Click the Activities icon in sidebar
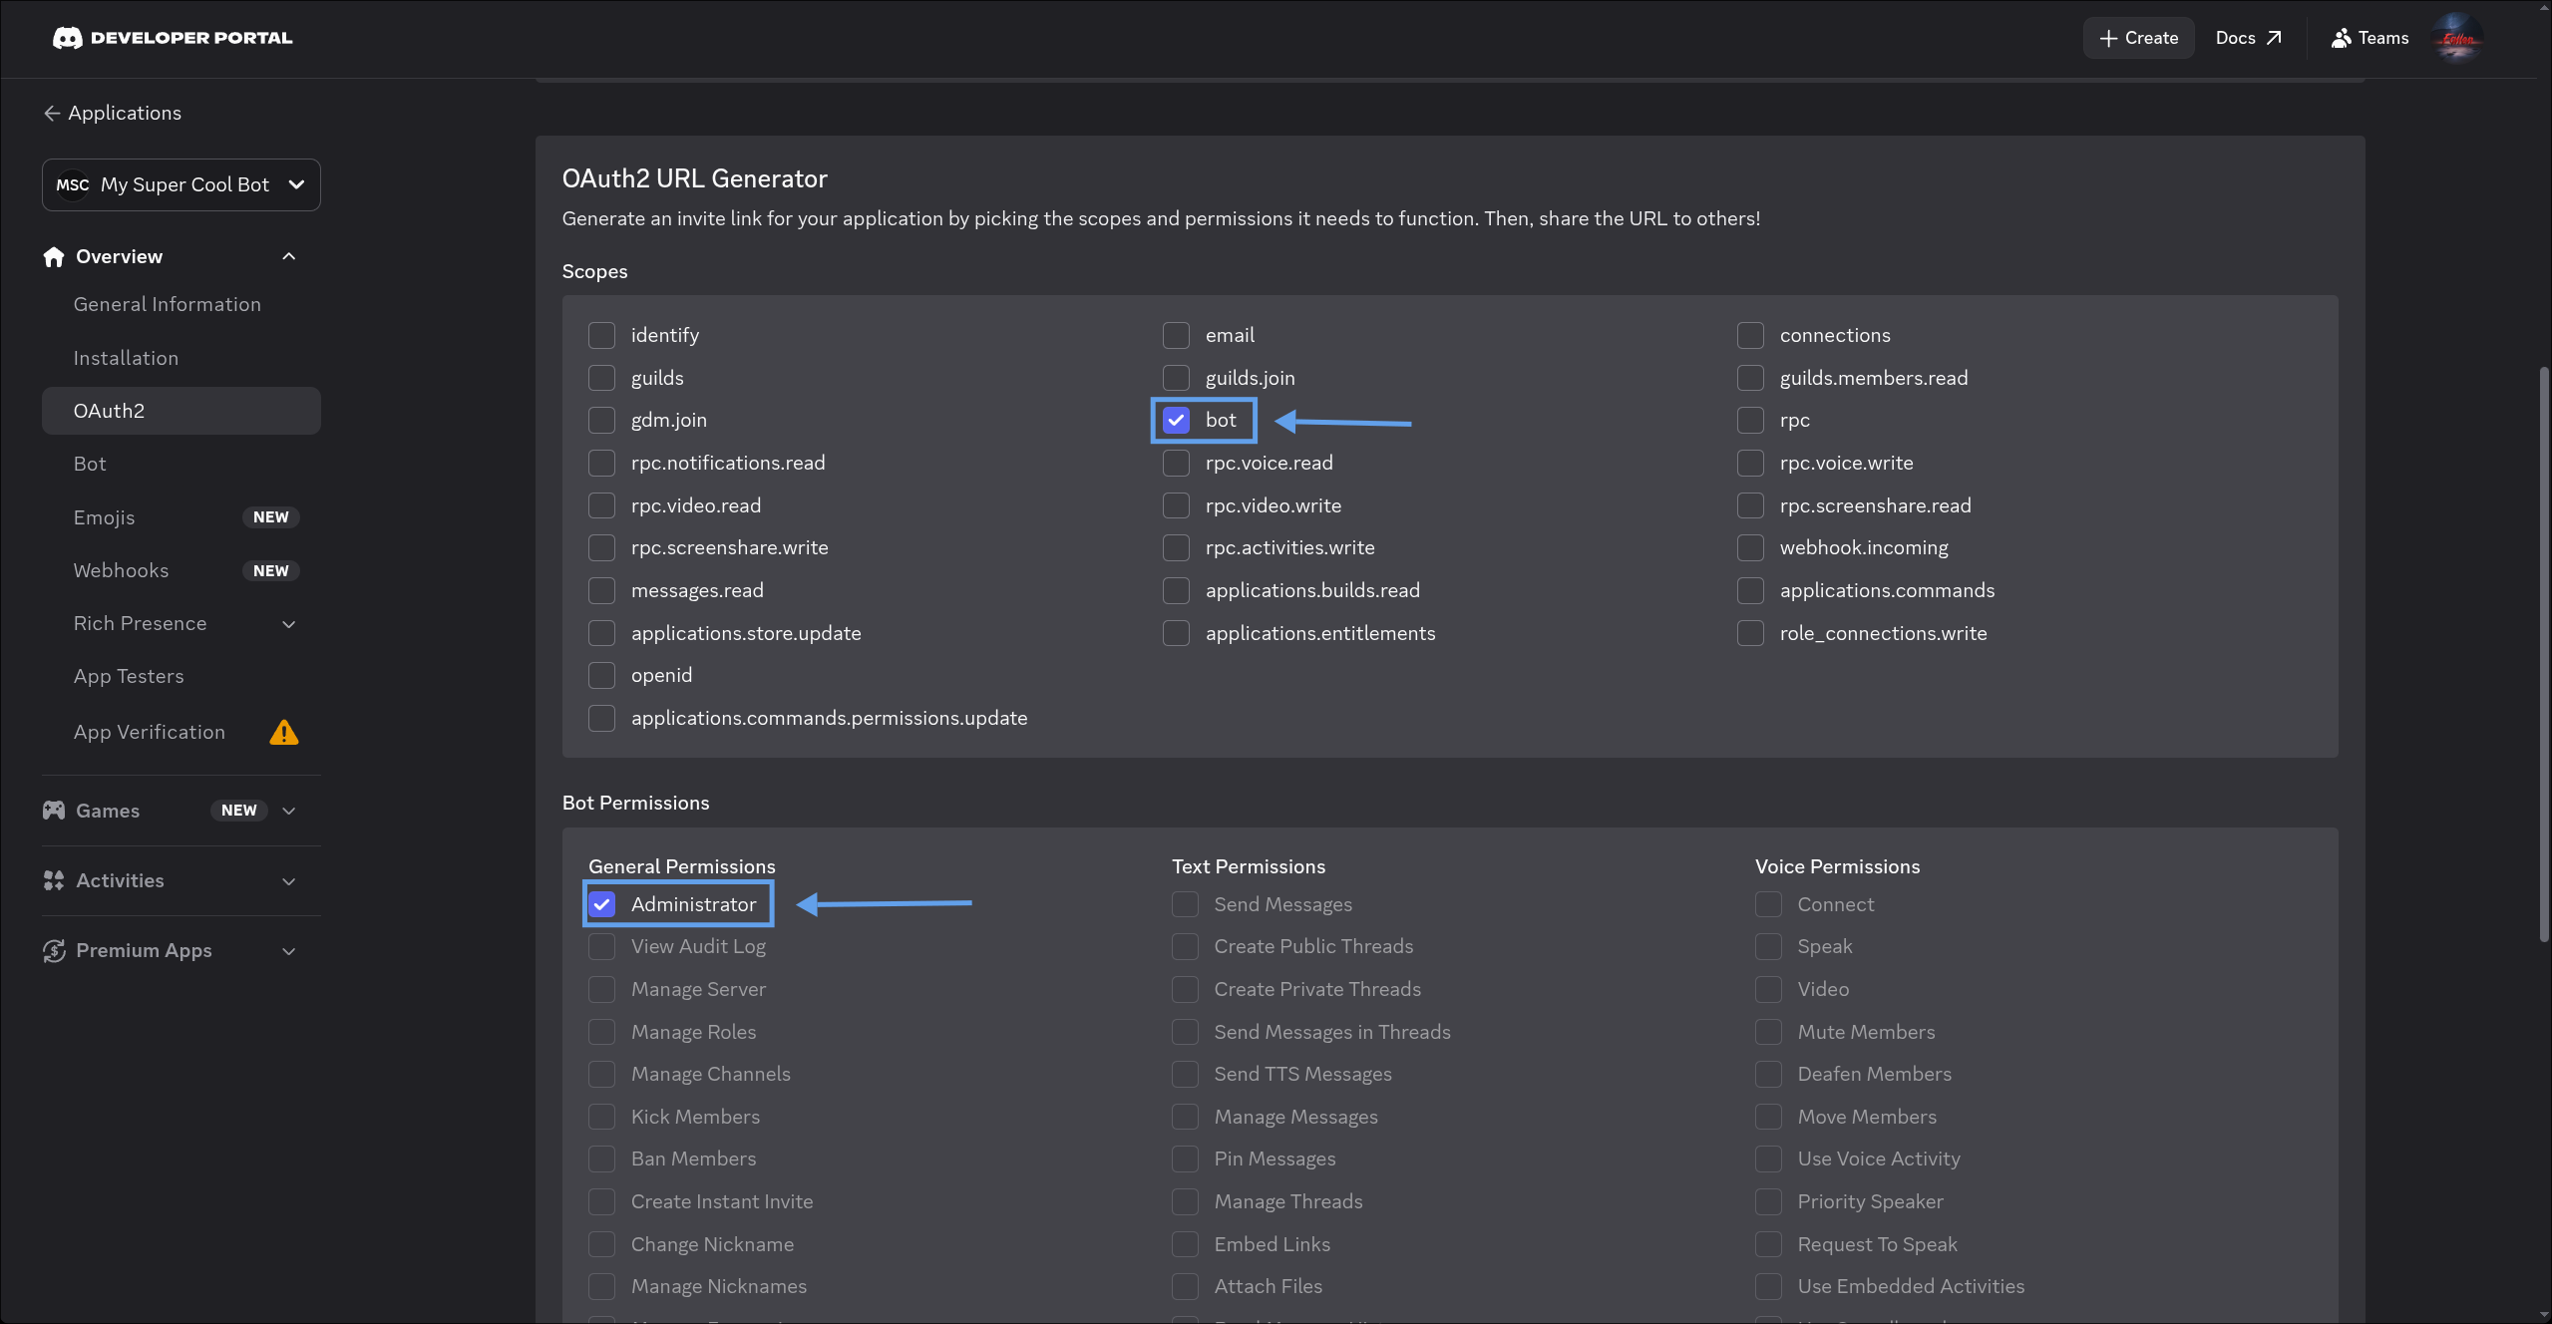 tap(54, 880)
